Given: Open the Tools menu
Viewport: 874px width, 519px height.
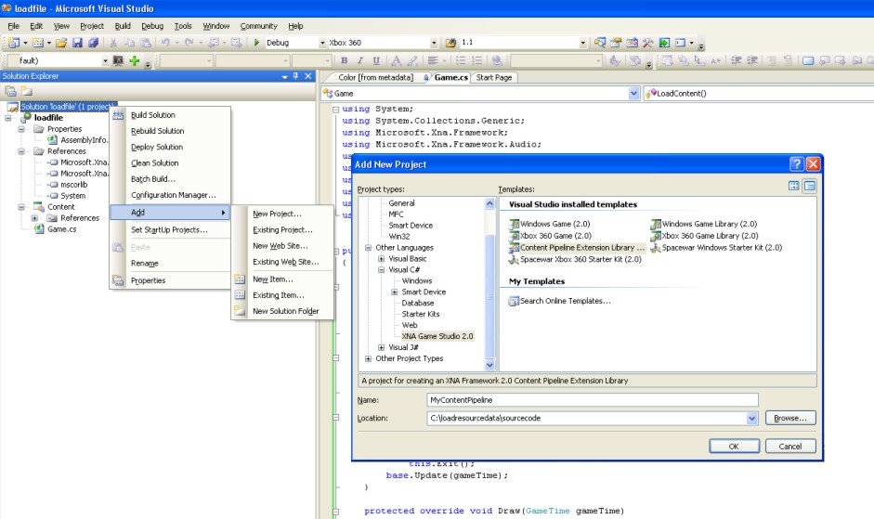Looking at the screenshot, I should click(183, 26).
